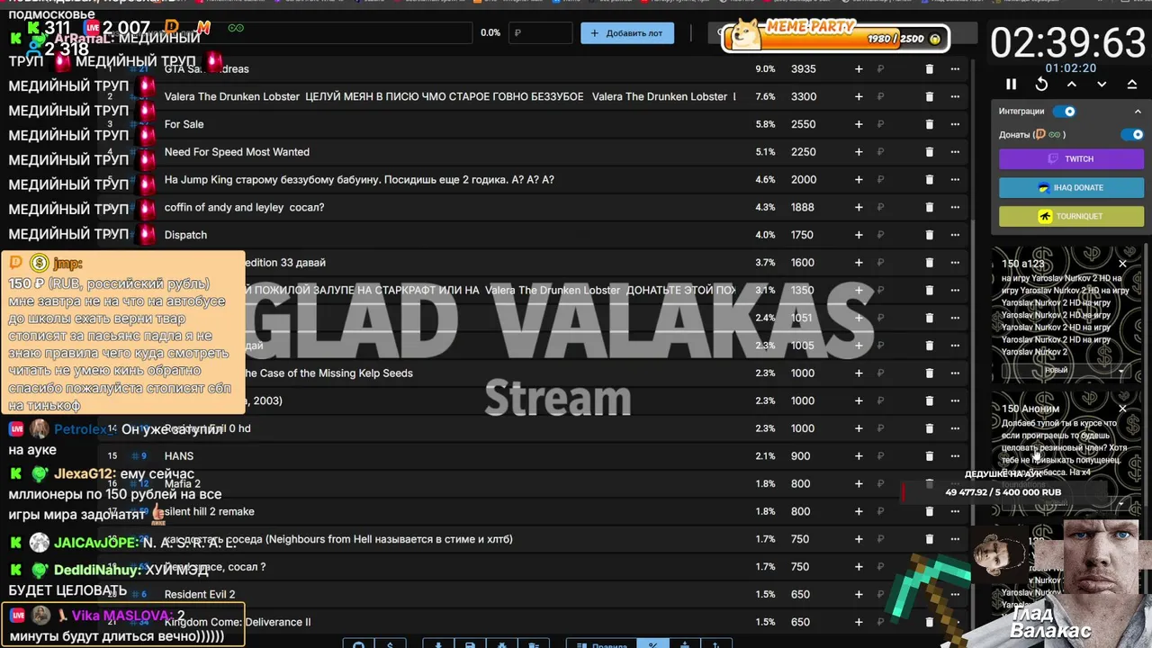The height and width of the screenshot is (648, 1152).
Task: Open more options for Valera Drunken Lobster
Action: (955, 96)
